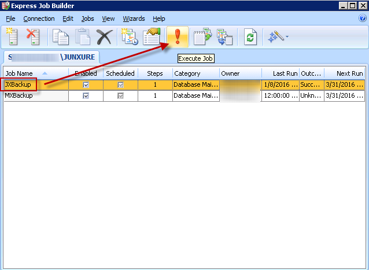The width and height of the screenshot is (369, 270).
Task: Sort by Job Name column header
Action: [36, 73]
